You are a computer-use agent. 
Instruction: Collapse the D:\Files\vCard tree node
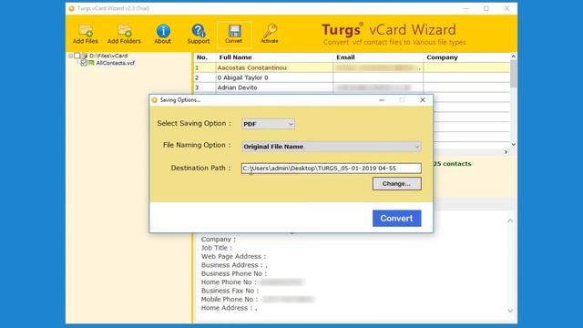tap(70, 56)
